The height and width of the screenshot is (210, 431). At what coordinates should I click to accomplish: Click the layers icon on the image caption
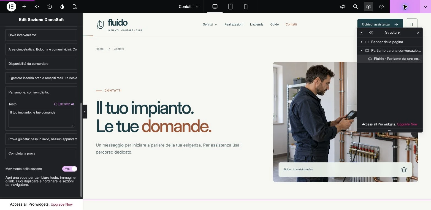pos(404,170)
